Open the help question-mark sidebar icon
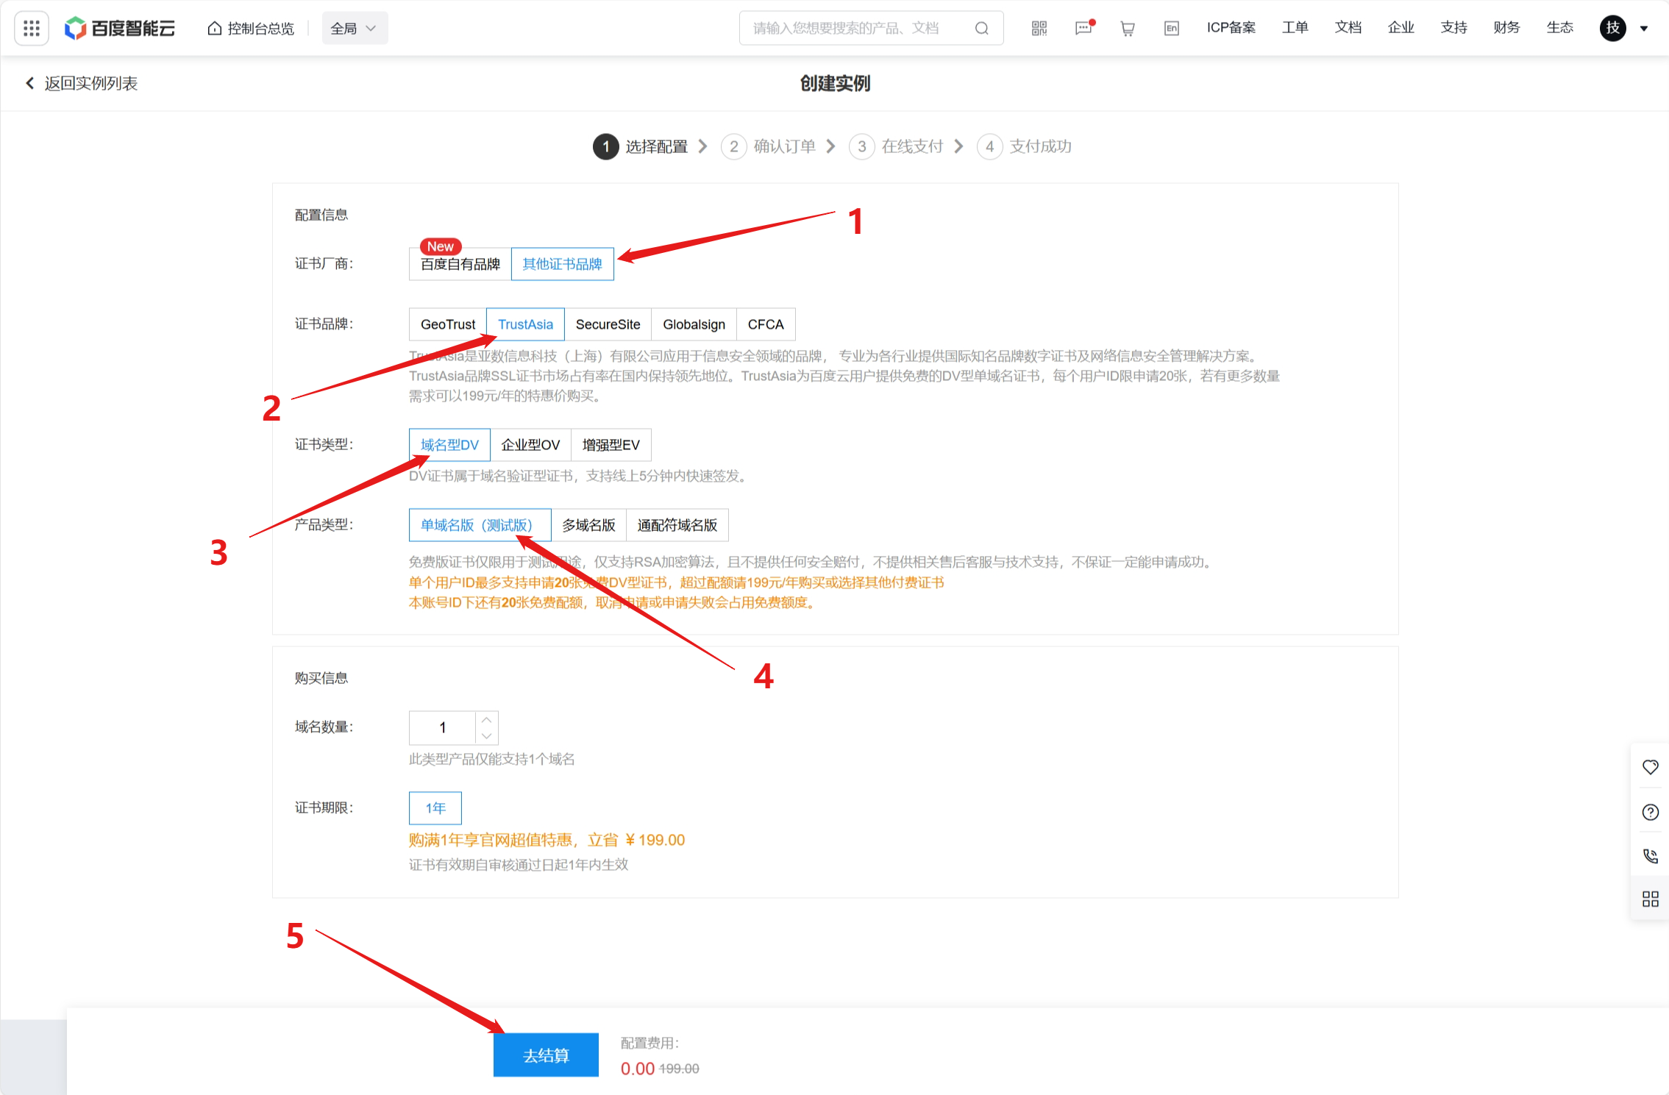Image resolution: width=1669 pixels, height=1095 pixels. click(x=1651, y=812)
